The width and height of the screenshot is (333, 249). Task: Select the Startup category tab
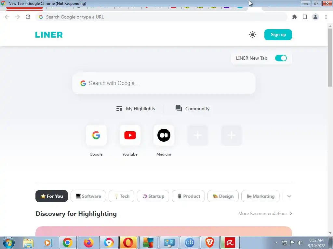(x=153, y=196)
